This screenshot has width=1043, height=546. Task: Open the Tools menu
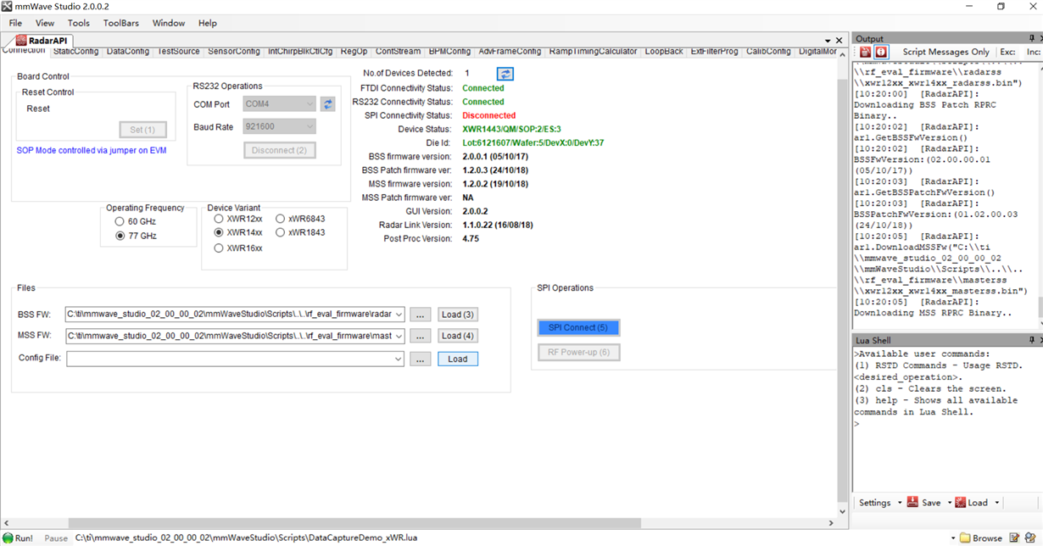[79, 23]
